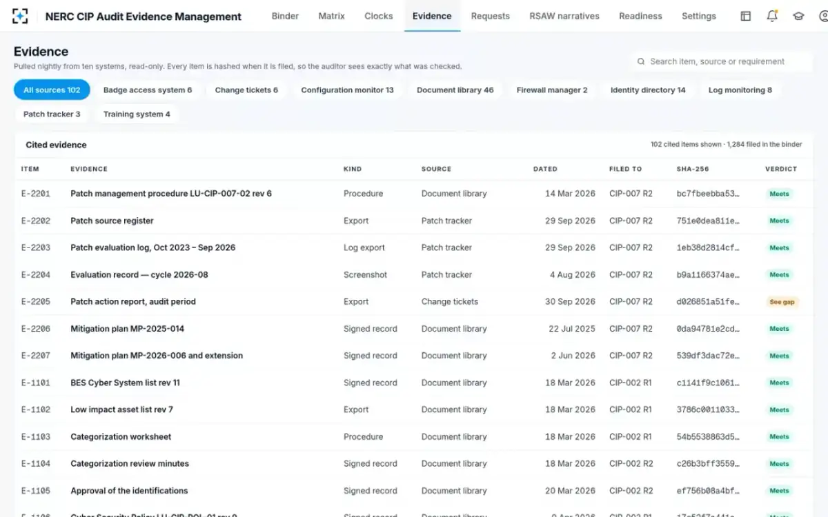Focus the search item, source or requirement field

[721, 61]
